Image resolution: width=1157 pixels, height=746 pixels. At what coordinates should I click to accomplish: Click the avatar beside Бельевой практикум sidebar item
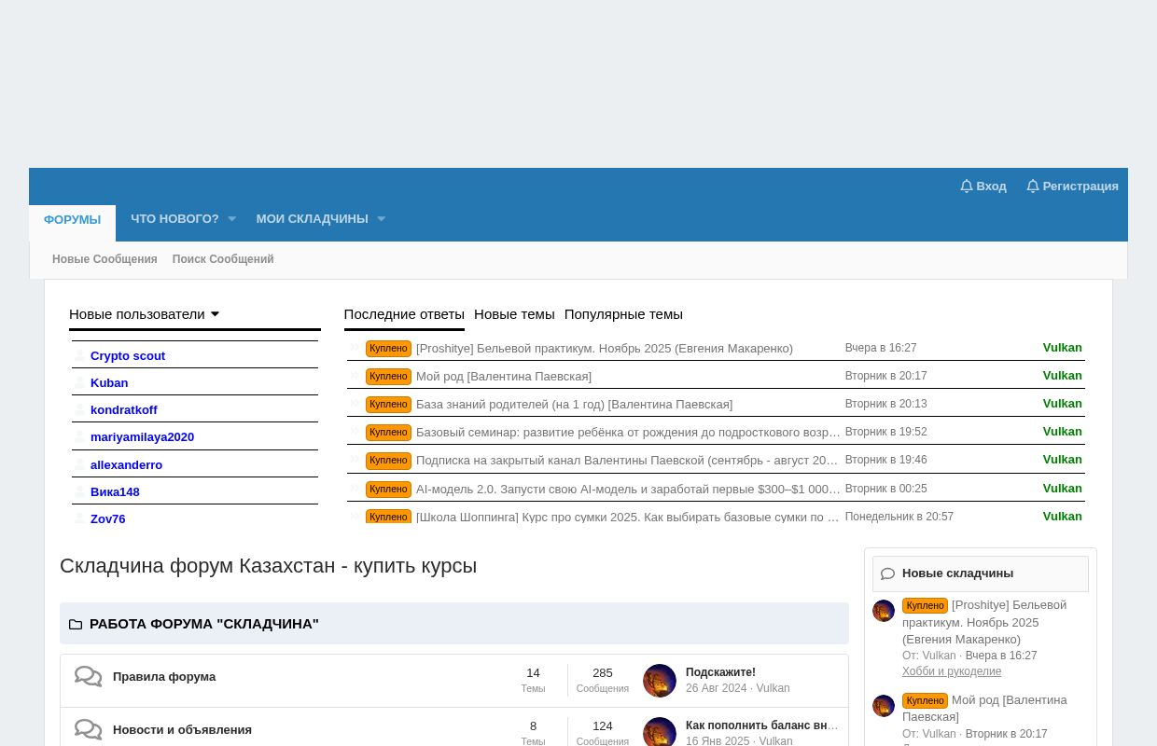coord(884,611)
